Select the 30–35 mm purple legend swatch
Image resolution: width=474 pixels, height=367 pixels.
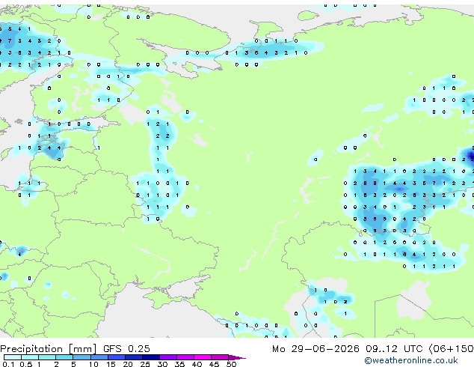pyautogui.click(x=167, y=357)
